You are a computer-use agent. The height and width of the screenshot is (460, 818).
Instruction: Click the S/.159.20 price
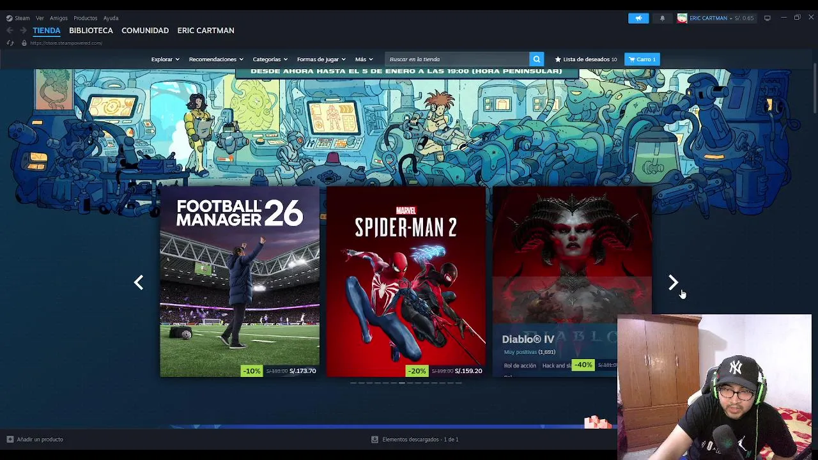[x=468, y=371]
